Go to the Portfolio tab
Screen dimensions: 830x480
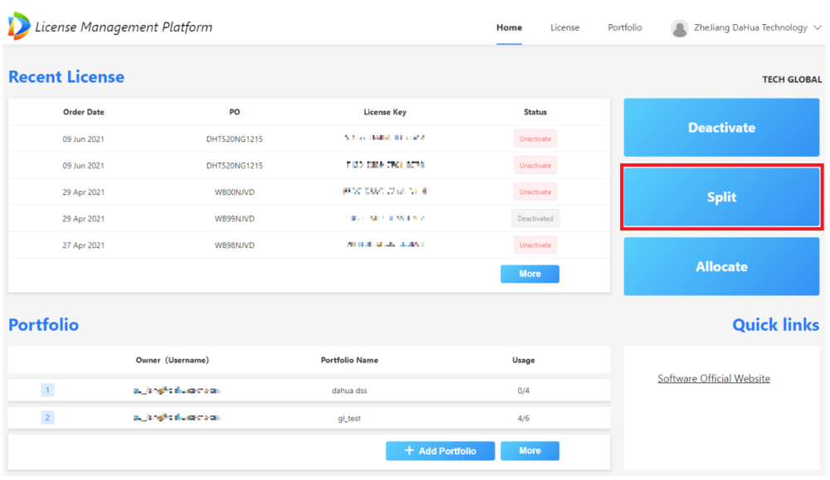click(625, 27)
